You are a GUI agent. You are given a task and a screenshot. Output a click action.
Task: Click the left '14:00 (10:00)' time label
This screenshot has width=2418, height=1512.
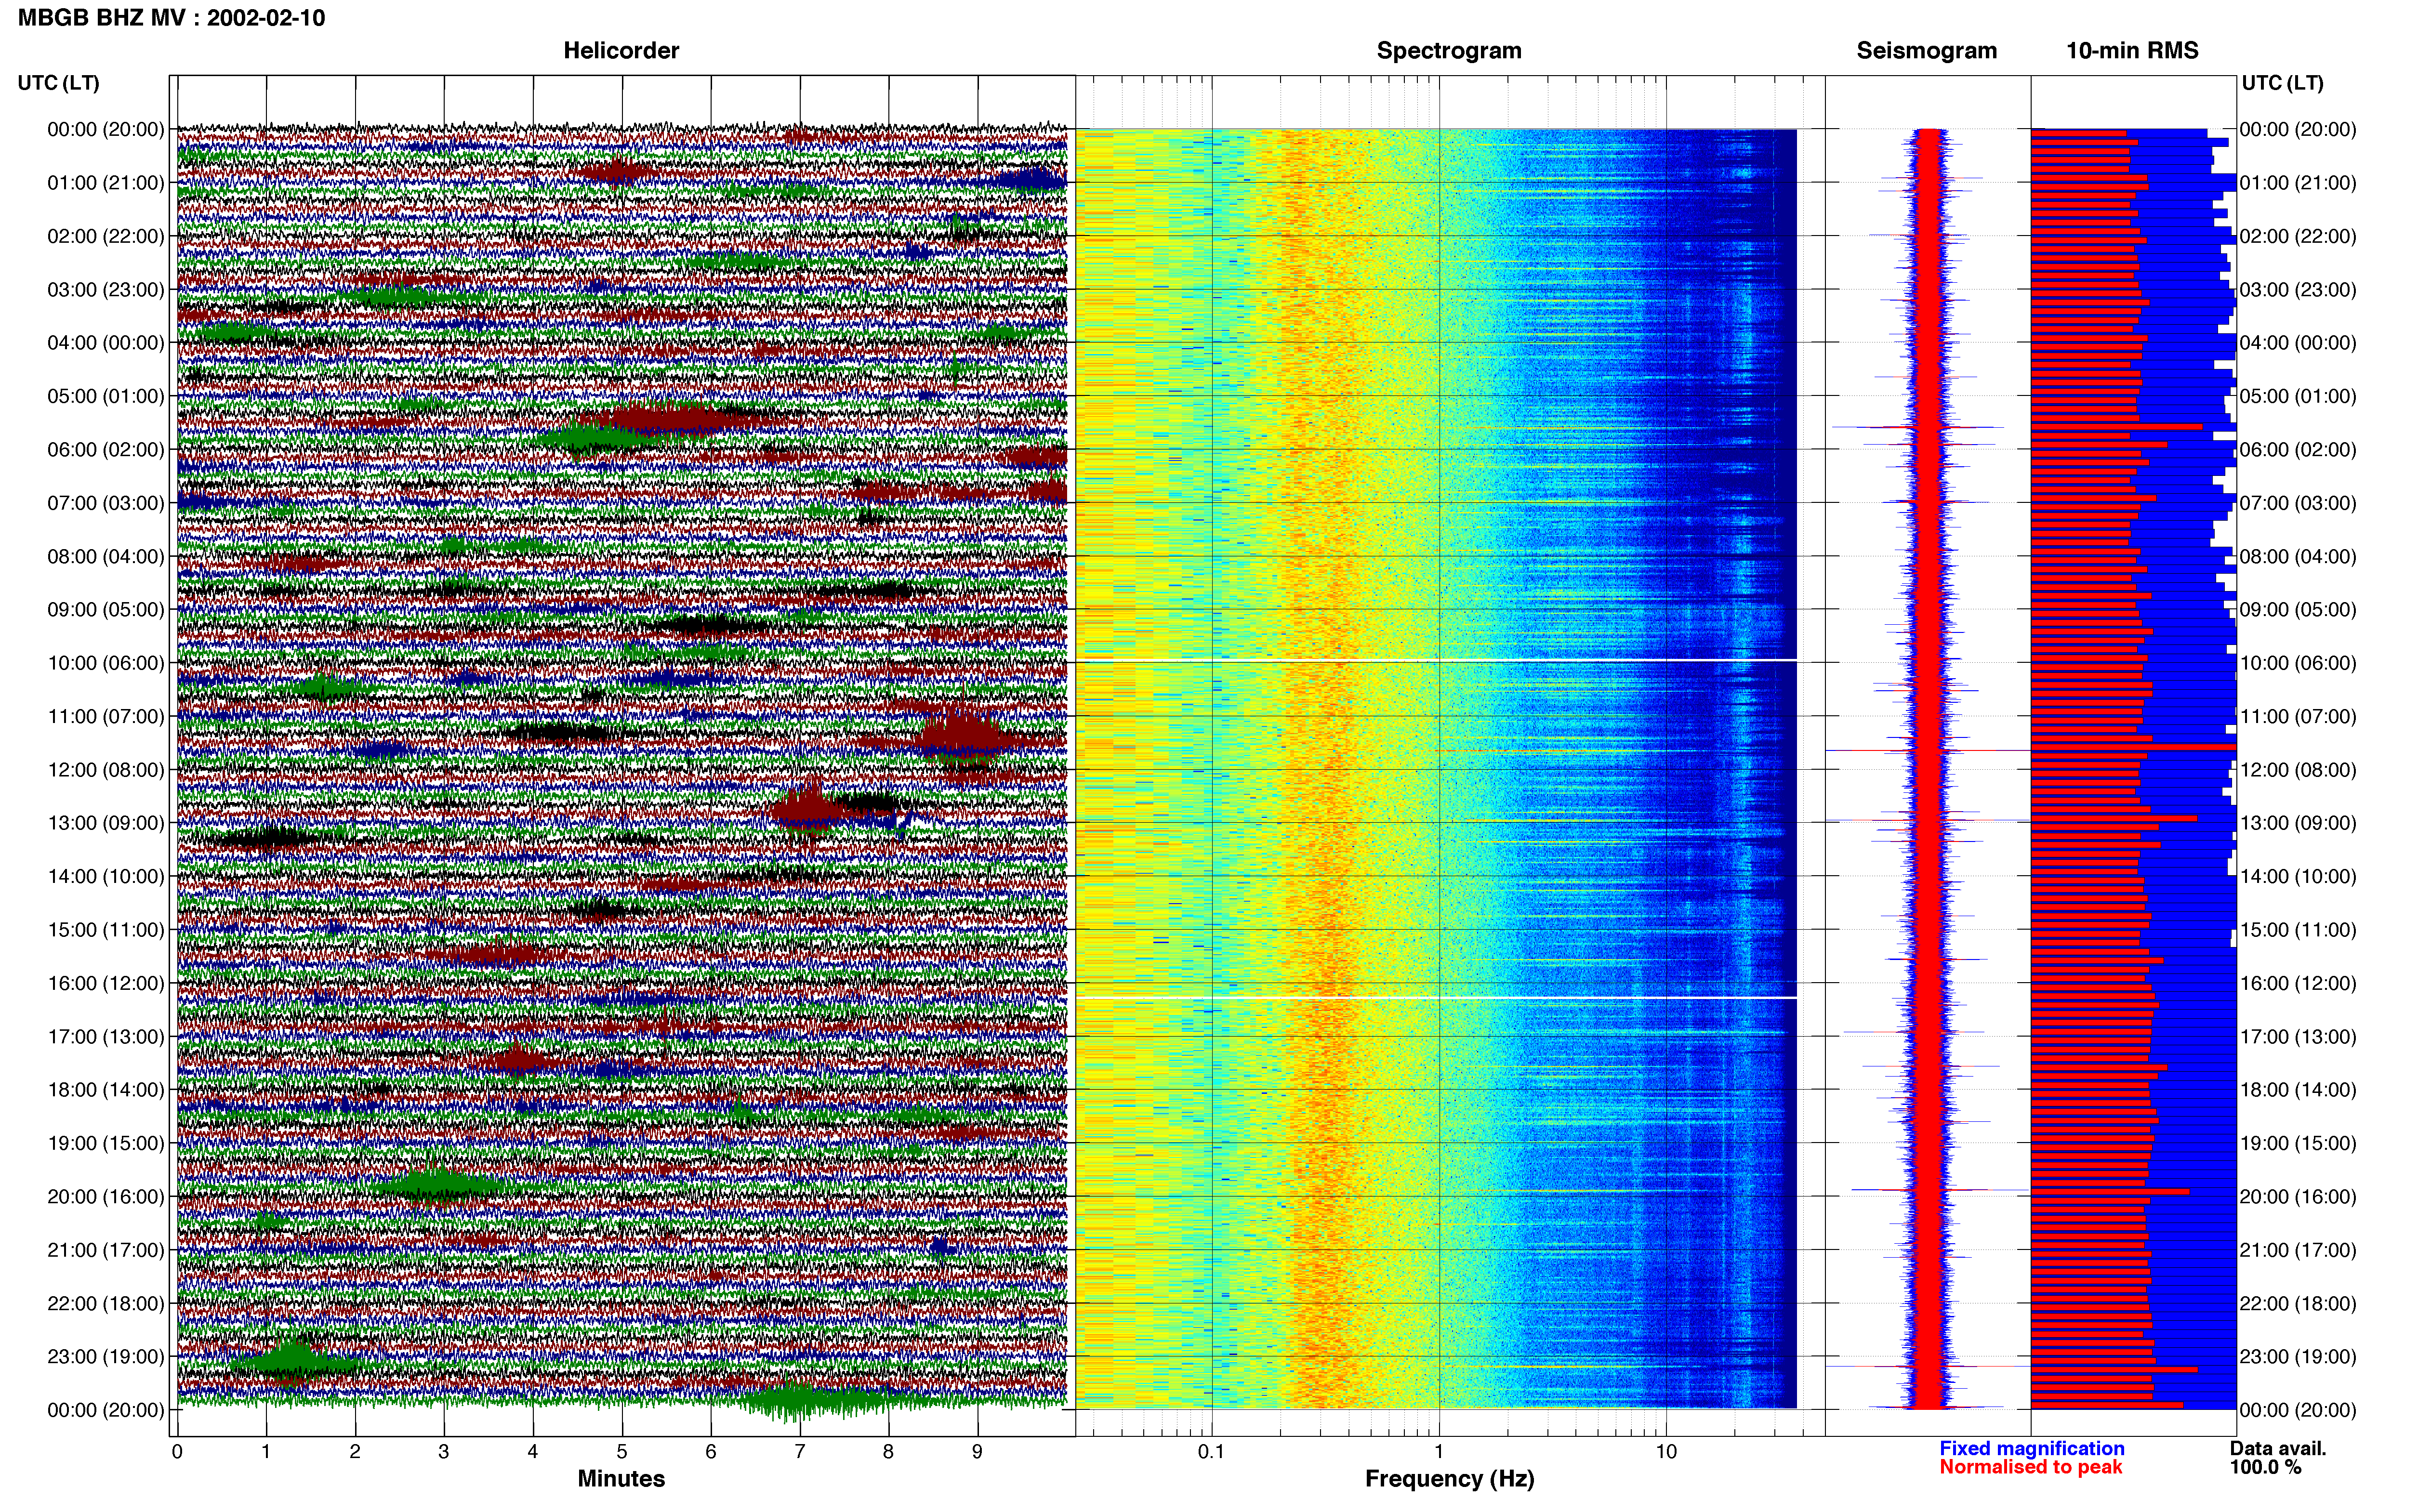click(x=106, y=877)
